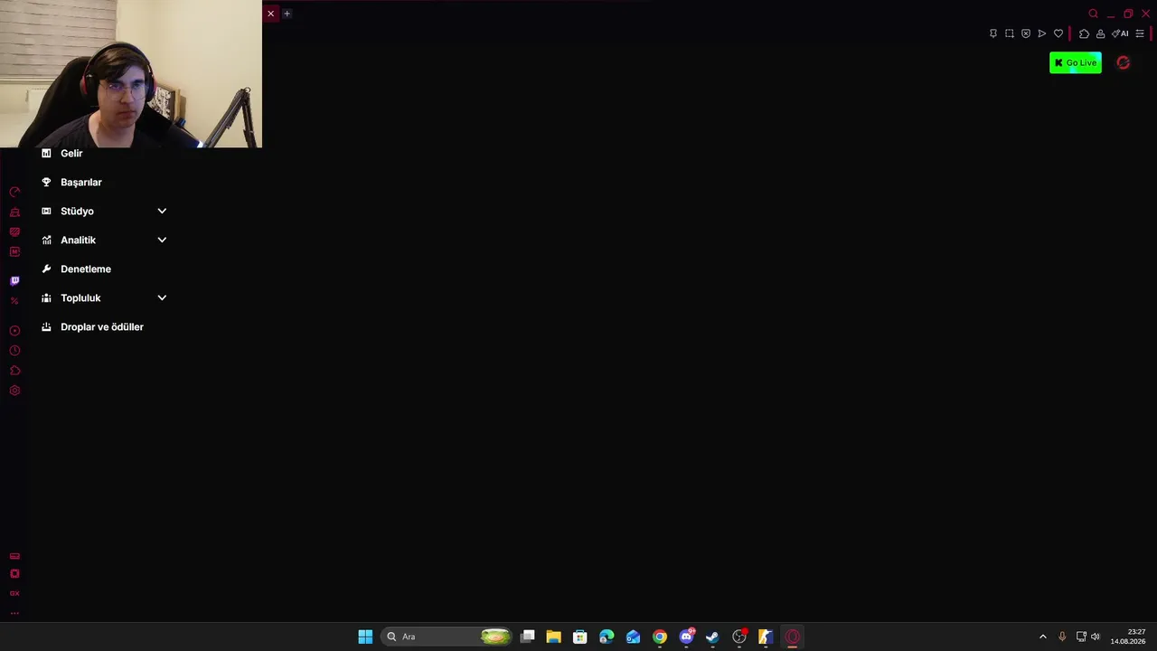1157x651 pixels.
Task: Click the Stüdyo video icon
Action: (x=46, y=212)
